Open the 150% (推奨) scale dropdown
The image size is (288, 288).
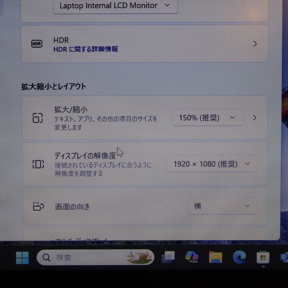tap(207, 118)
